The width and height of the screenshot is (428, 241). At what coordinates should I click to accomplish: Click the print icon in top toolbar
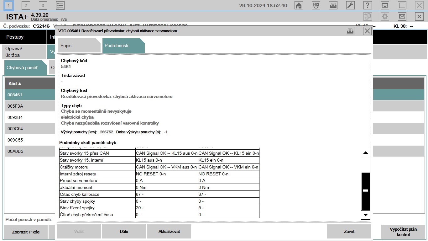333,5
